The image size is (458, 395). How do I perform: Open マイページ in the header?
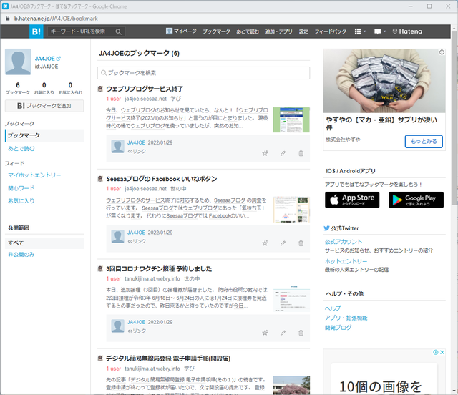pos(181,31)
